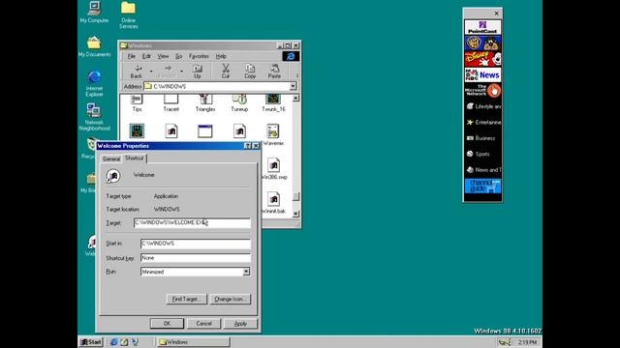Select the Shortcut tab
The image size is (620, 348).
click(x=134, y=158)
